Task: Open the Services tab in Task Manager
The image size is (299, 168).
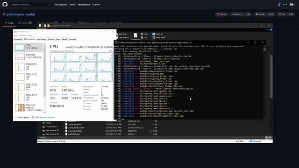Action: [72, 39]
